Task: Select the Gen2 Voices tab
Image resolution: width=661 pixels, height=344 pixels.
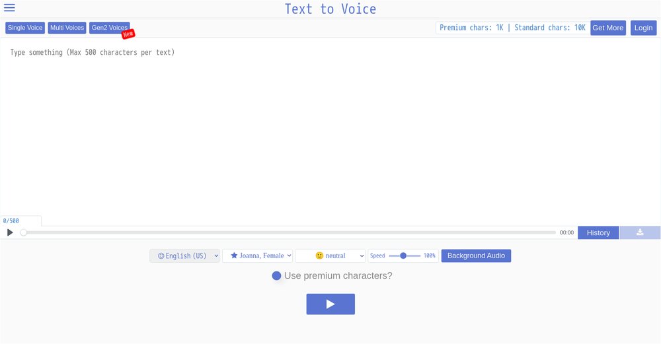Action: pos(109,28)
